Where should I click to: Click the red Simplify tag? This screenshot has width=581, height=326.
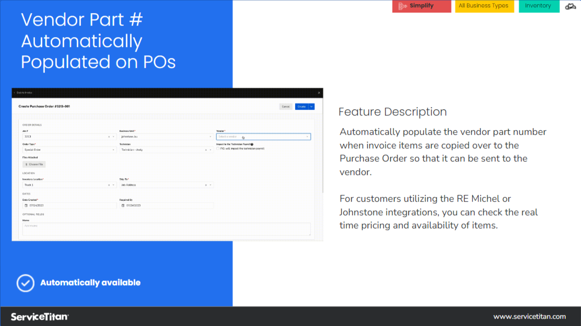tap(422, 6)
